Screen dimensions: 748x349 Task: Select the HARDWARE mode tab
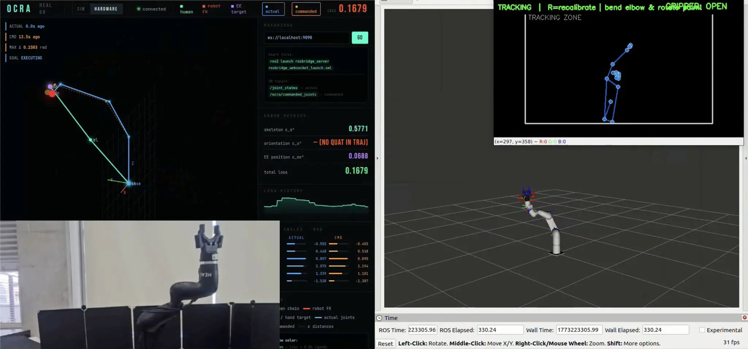point(106,9)
